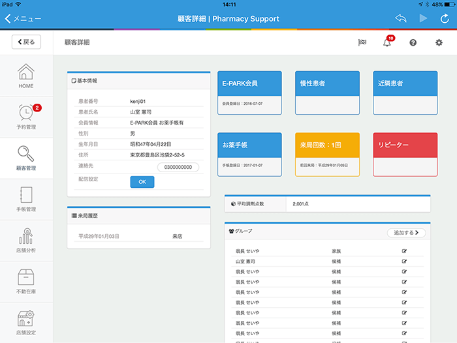Click 追加する in グループ panel
This screenshot has width=457, height=343.
click(x=406, y=233)
